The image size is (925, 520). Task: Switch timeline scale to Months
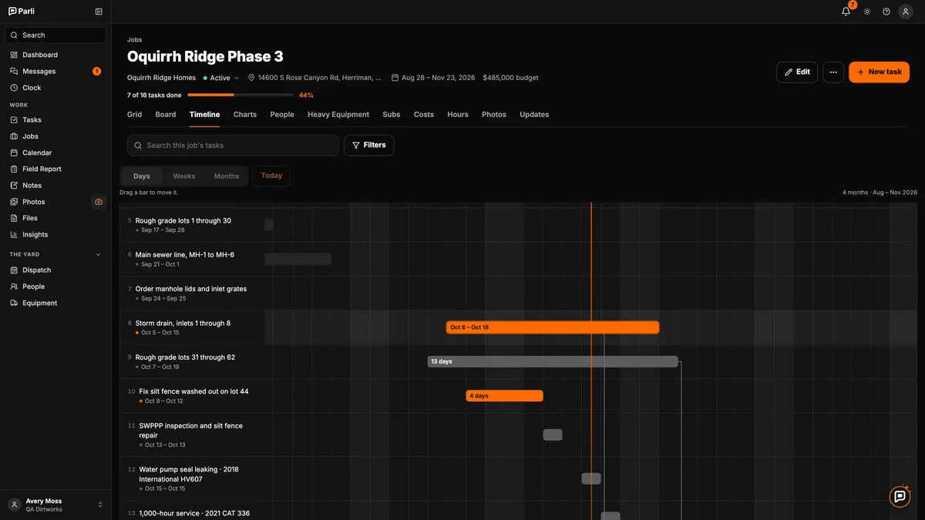point(227,176)
